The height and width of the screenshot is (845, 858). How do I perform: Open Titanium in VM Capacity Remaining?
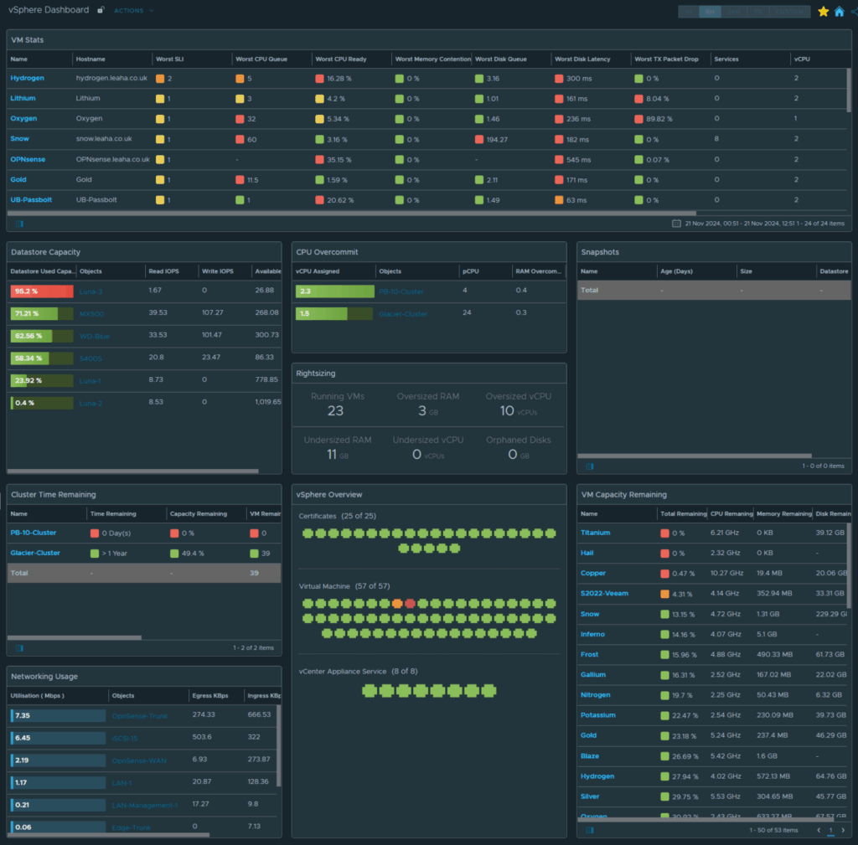click(x=596, y=533)
